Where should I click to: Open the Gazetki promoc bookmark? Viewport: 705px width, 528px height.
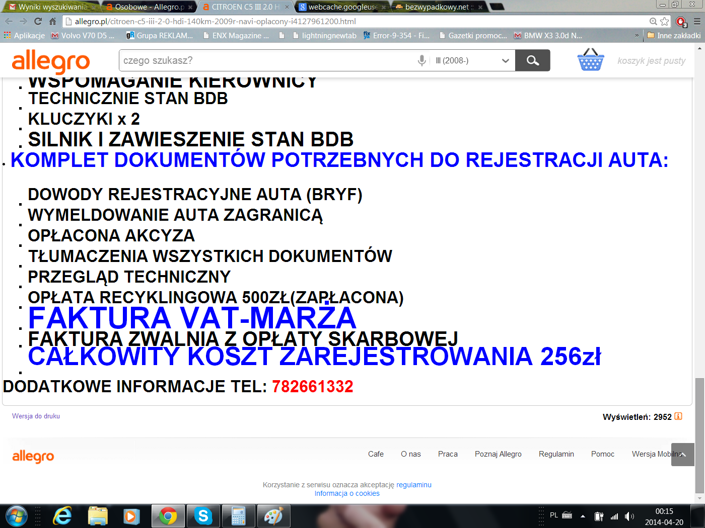coord(473,36)
